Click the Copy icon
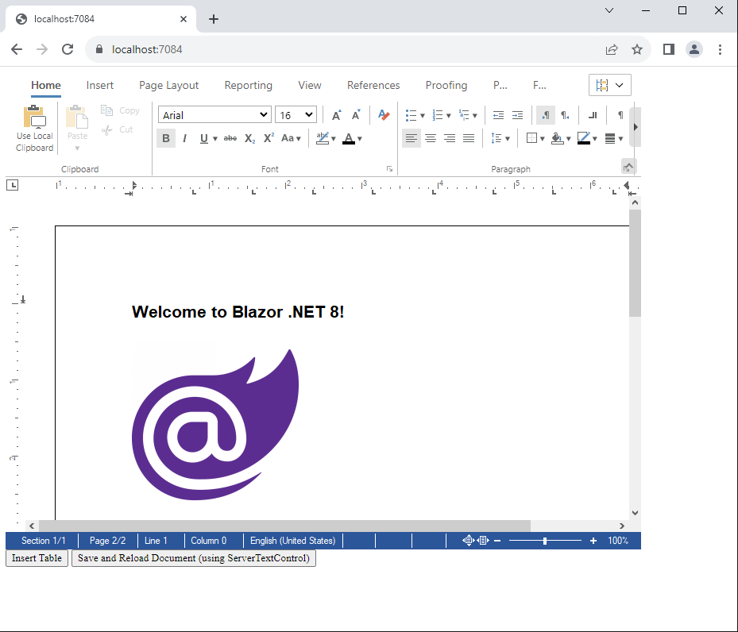 [x=106, y=110]
